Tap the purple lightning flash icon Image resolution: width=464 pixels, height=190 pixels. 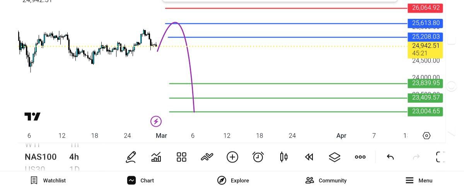pos(156,122)
